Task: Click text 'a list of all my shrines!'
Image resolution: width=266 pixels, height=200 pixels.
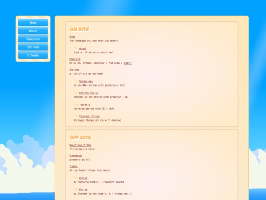Action: pos(86,74)
